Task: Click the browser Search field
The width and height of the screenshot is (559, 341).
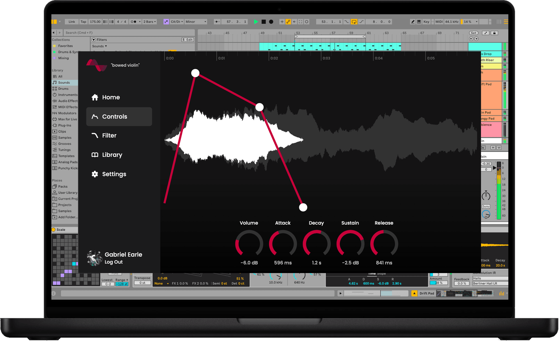Action: pyautogui.click(x=130, y=33)
